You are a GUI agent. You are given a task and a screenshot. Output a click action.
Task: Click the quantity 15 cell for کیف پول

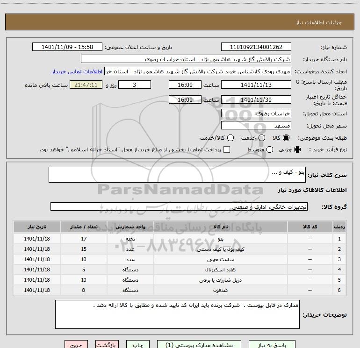pos(84,249)
